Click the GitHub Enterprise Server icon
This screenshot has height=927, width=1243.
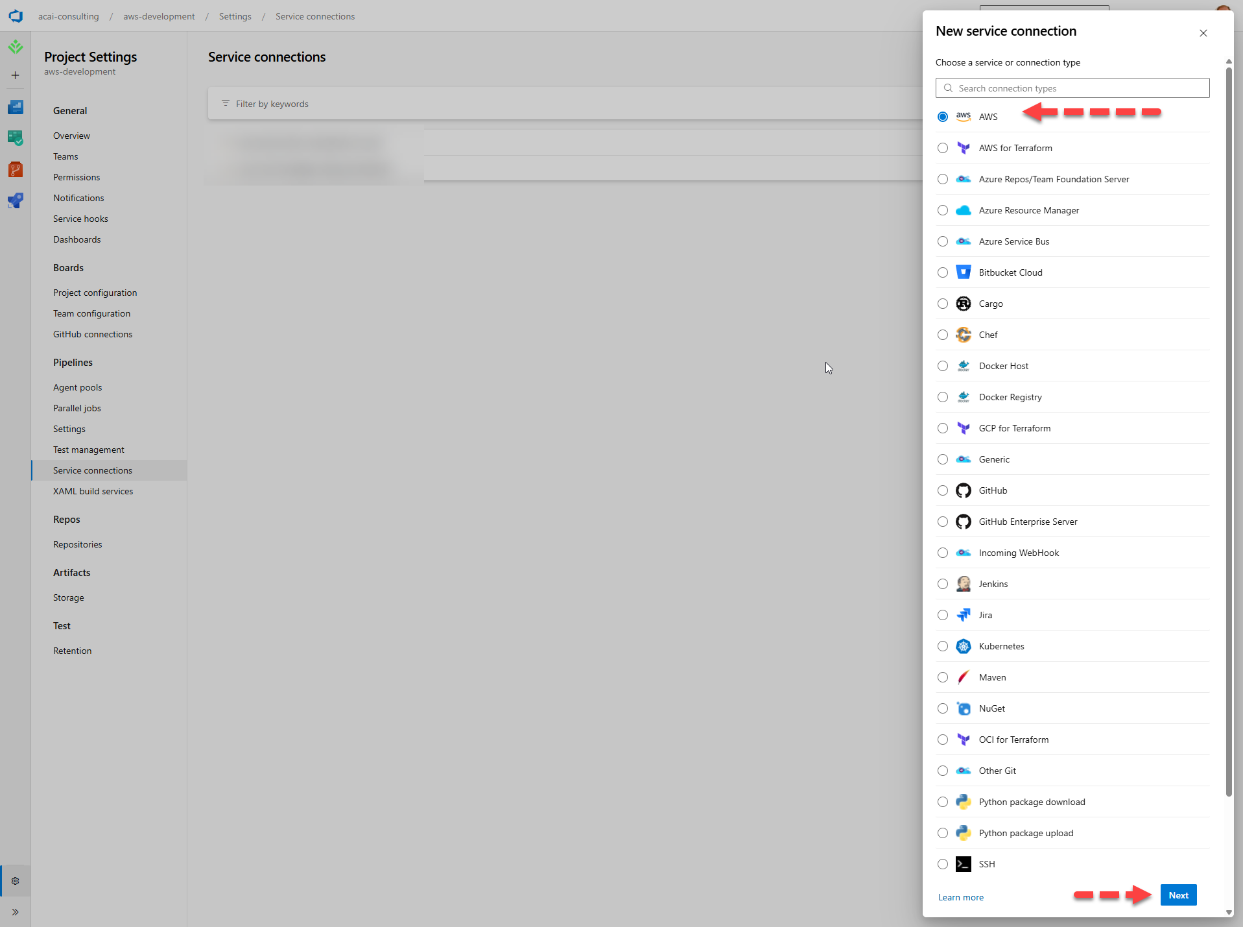pos(964,522)
